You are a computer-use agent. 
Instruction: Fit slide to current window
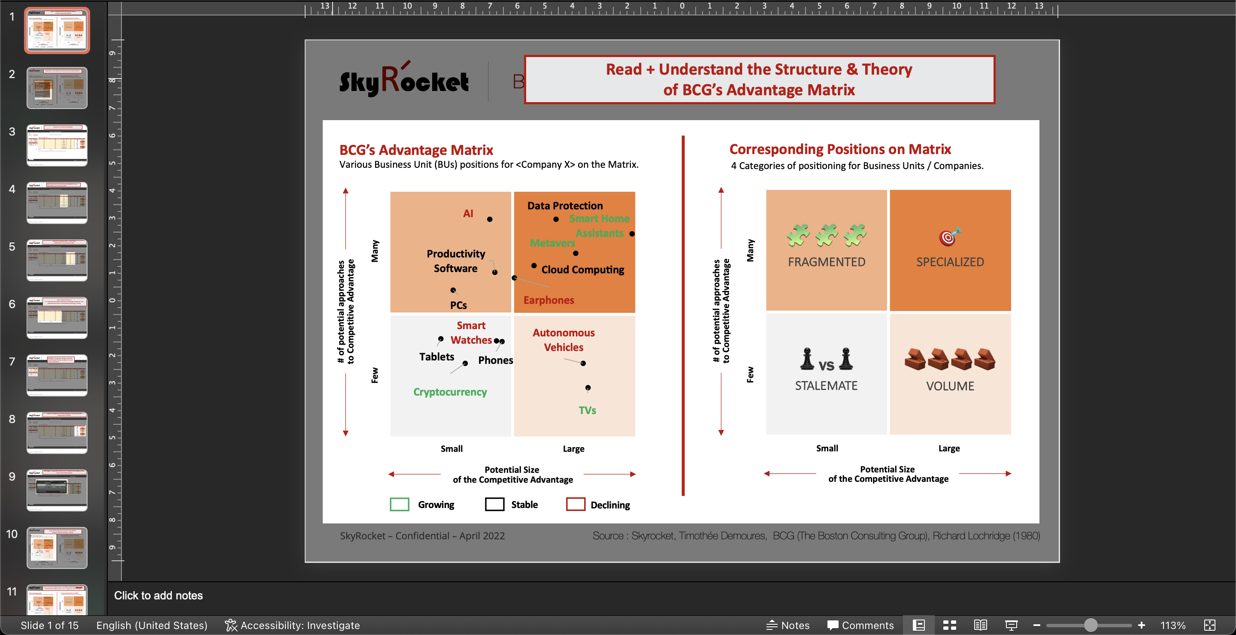1210,625
